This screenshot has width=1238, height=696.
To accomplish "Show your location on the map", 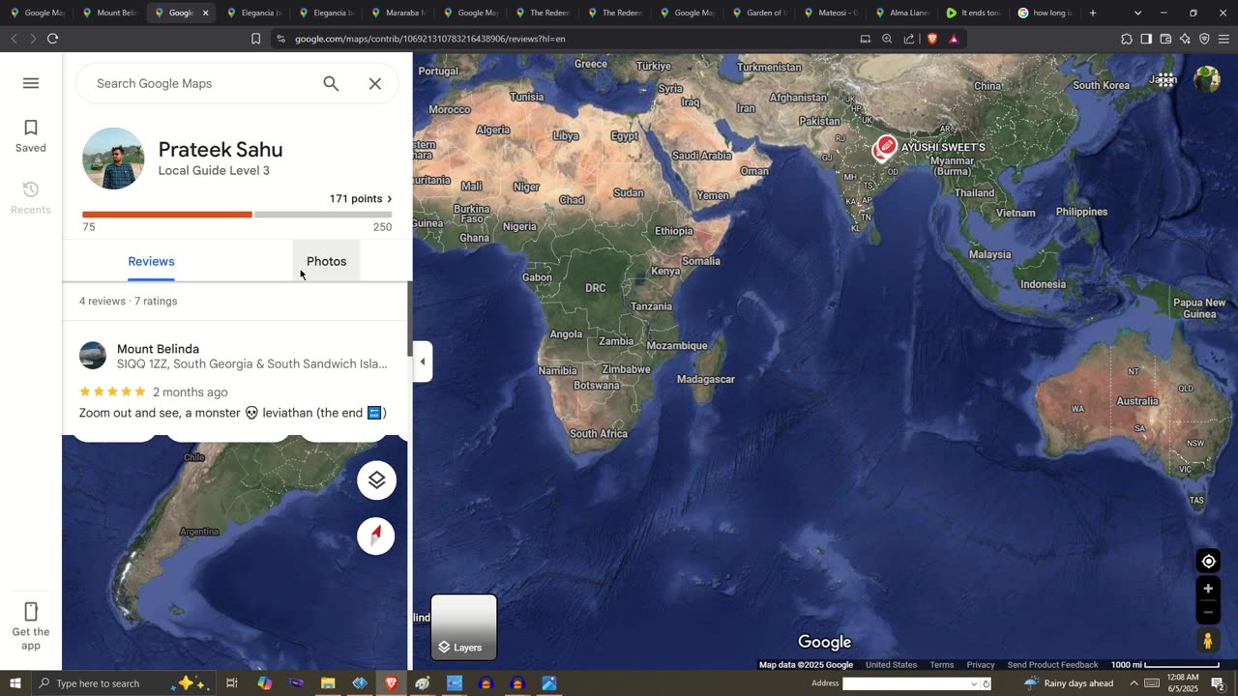I will [x=1208, y=562].
